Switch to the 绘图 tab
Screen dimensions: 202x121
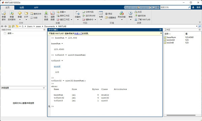22,8
